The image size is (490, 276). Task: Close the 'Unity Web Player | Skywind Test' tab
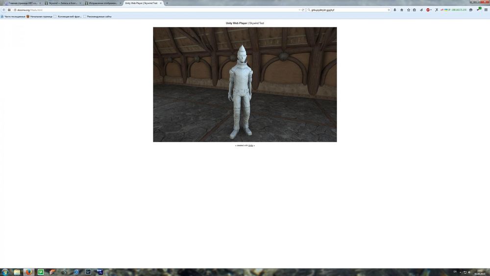[x=161, y=3]
